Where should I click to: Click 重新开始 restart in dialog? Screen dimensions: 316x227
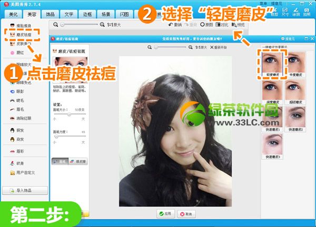pyautogui.click(x=219, y=47)
